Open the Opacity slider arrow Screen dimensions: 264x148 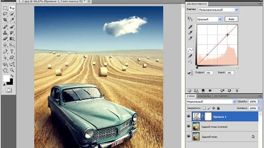coord(259,102)
